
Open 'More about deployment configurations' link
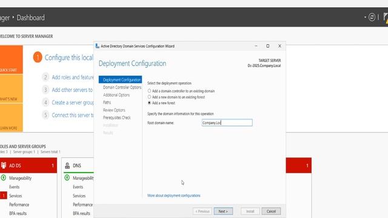tap(174, 196)
